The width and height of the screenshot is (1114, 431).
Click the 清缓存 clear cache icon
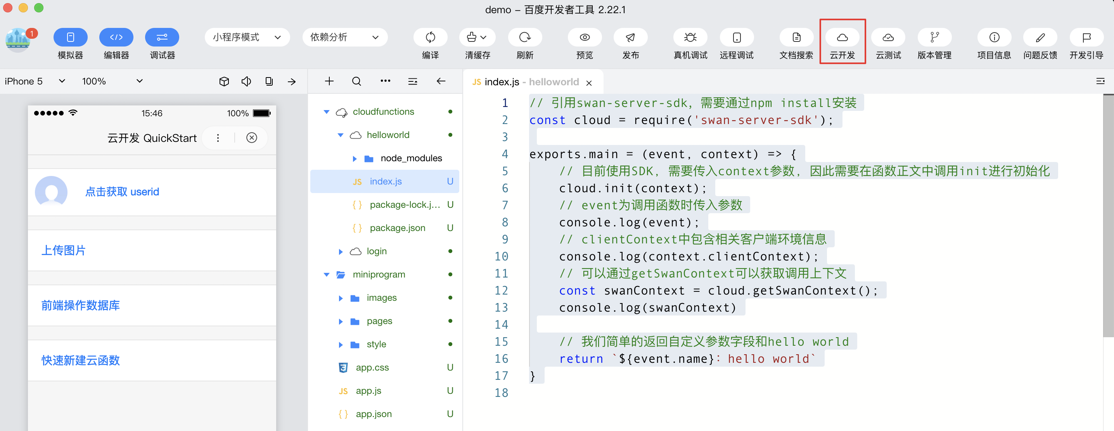[477, 38]
